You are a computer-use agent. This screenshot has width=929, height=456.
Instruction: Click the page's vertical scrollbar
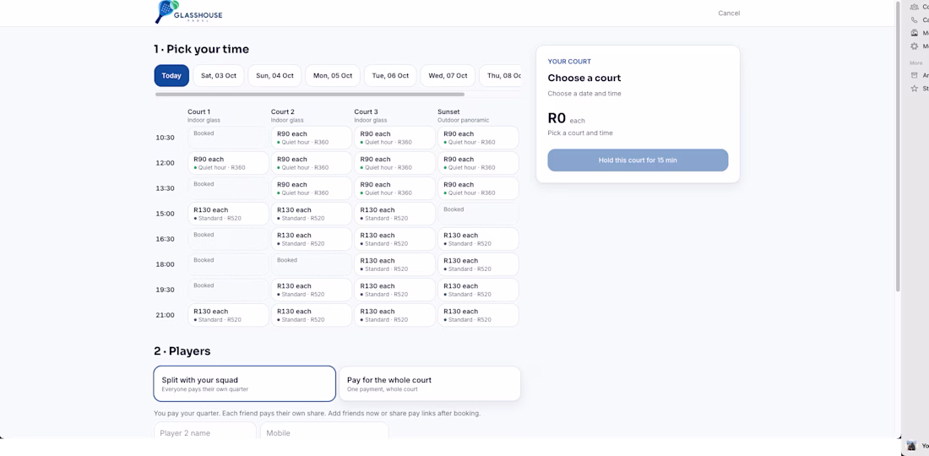tap(899, 145)
